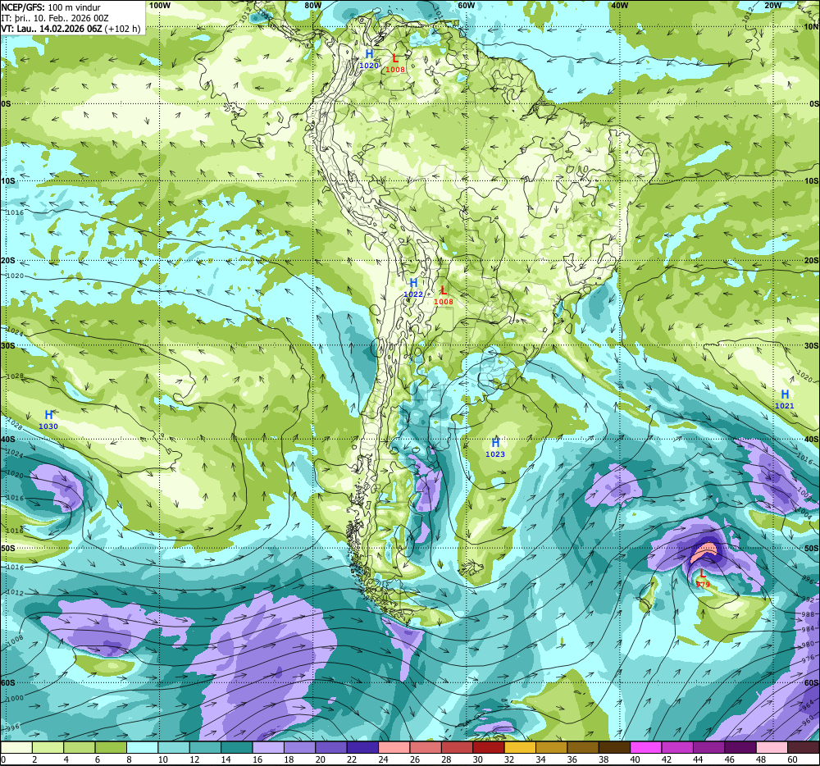Viewport: 820px width, 766px height.
Task: Click the L 1008 low beside H 1022
Action: (444, 295)
